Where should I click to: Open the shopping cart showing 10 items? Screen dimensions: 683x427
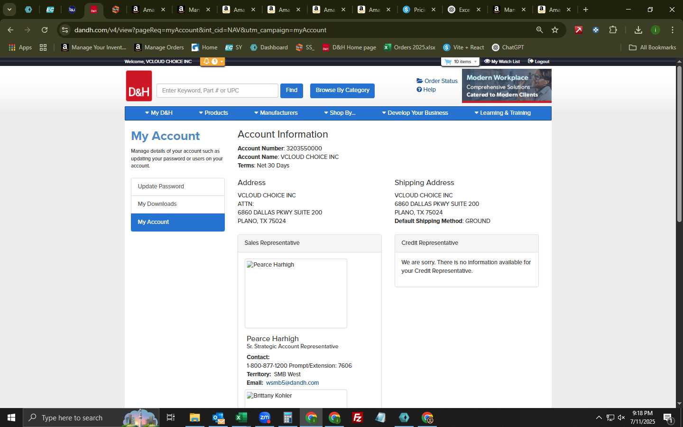[460, 61]
